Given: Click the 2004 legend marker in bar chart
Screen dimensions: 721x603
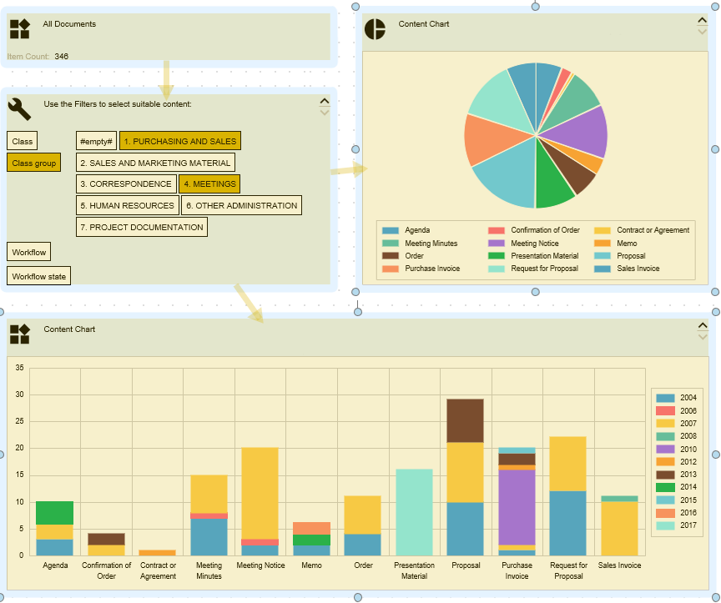Looking at the screenshot, I should point(665,398).
